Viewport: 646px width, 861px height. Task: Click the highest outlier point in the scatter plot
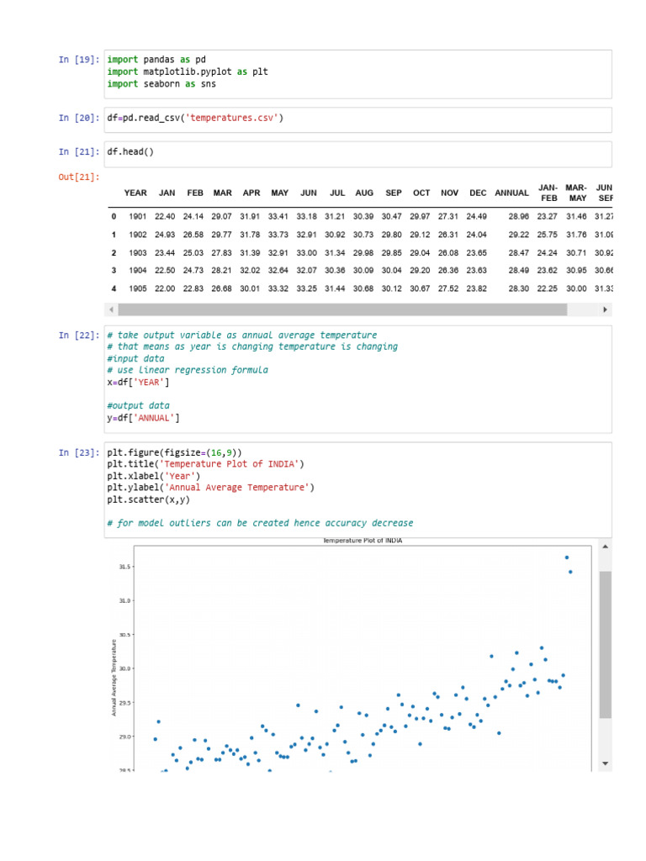click(x=567, y=557)
